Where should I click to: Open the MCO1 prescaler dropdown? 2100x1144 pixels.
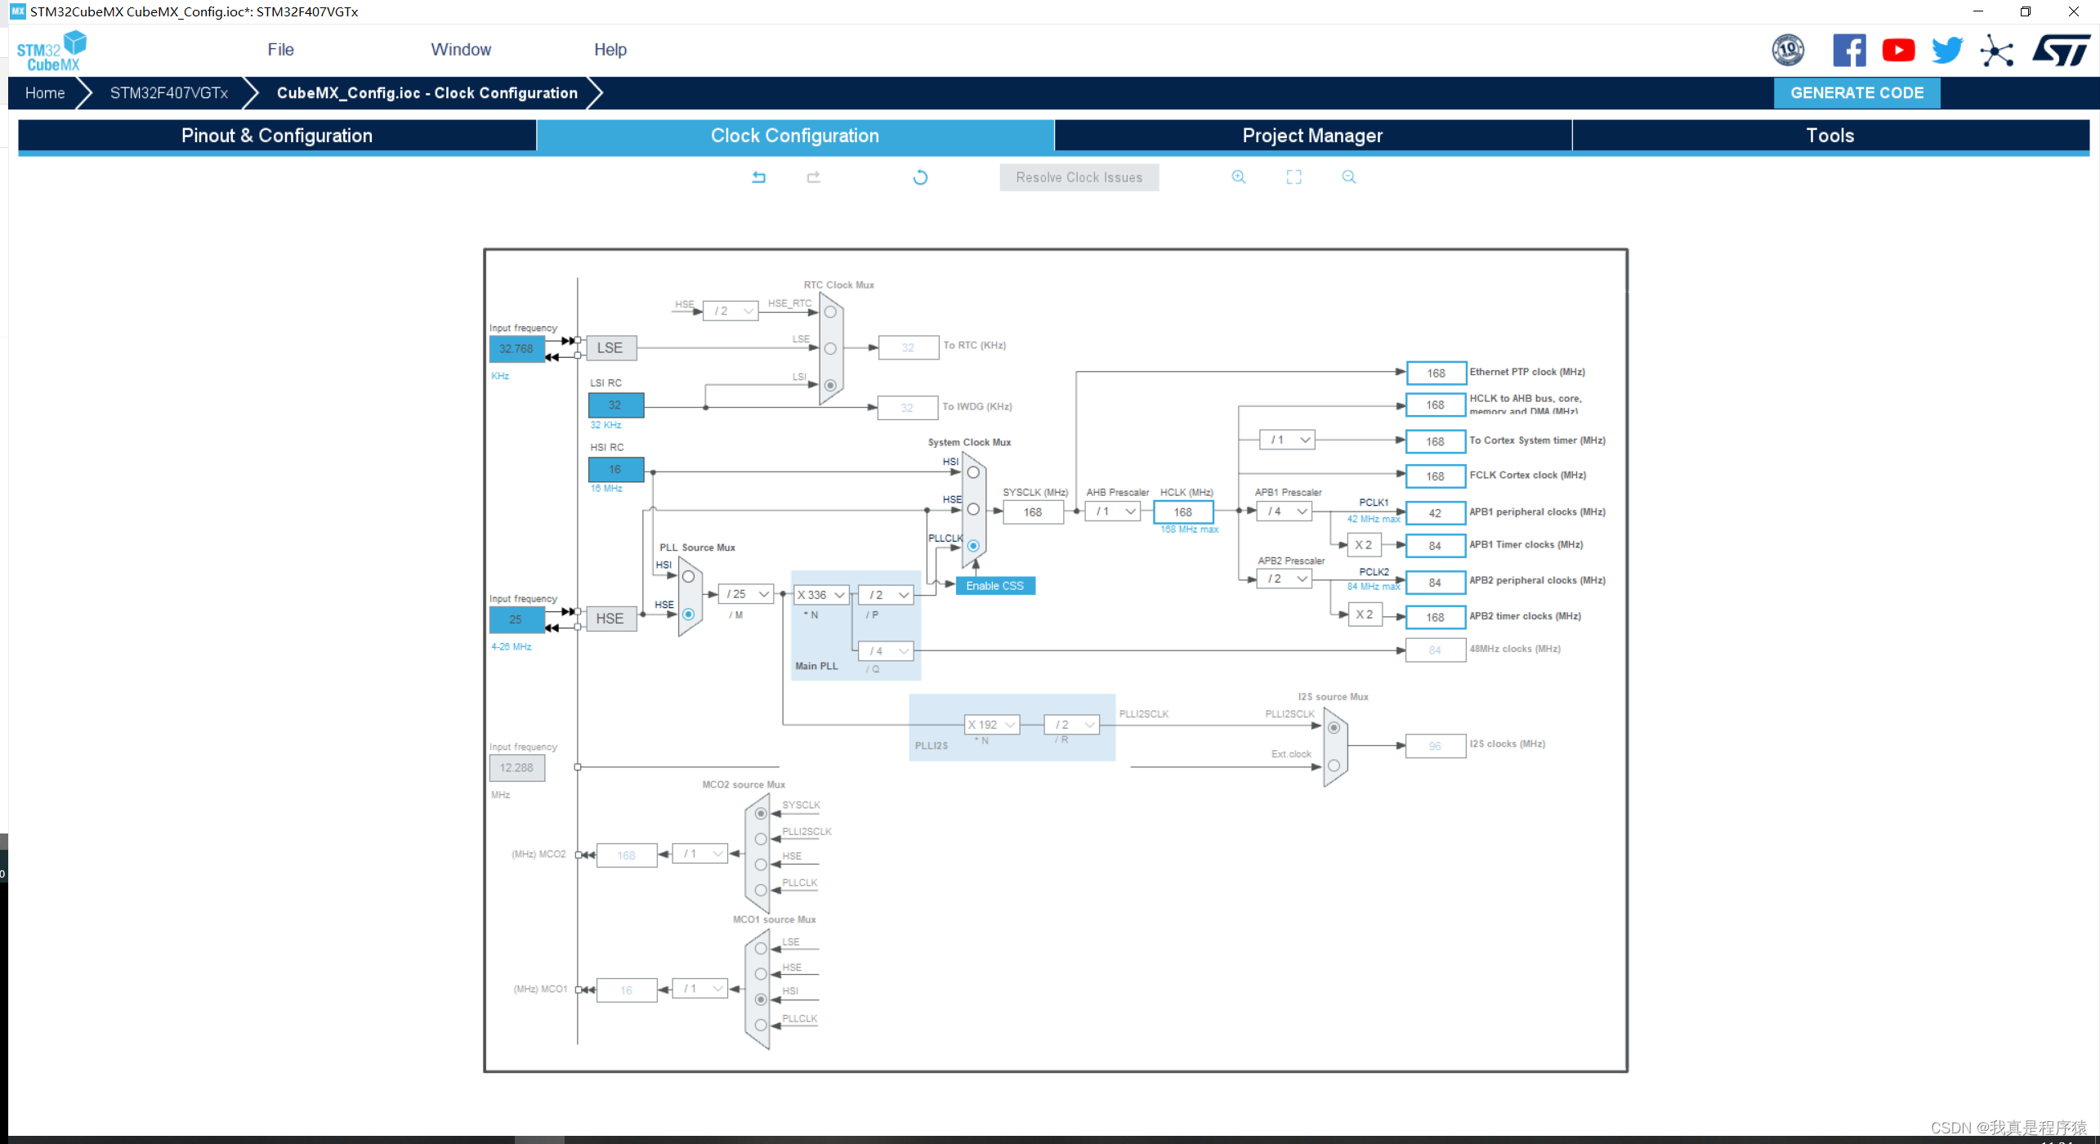[x=699, y=989]
